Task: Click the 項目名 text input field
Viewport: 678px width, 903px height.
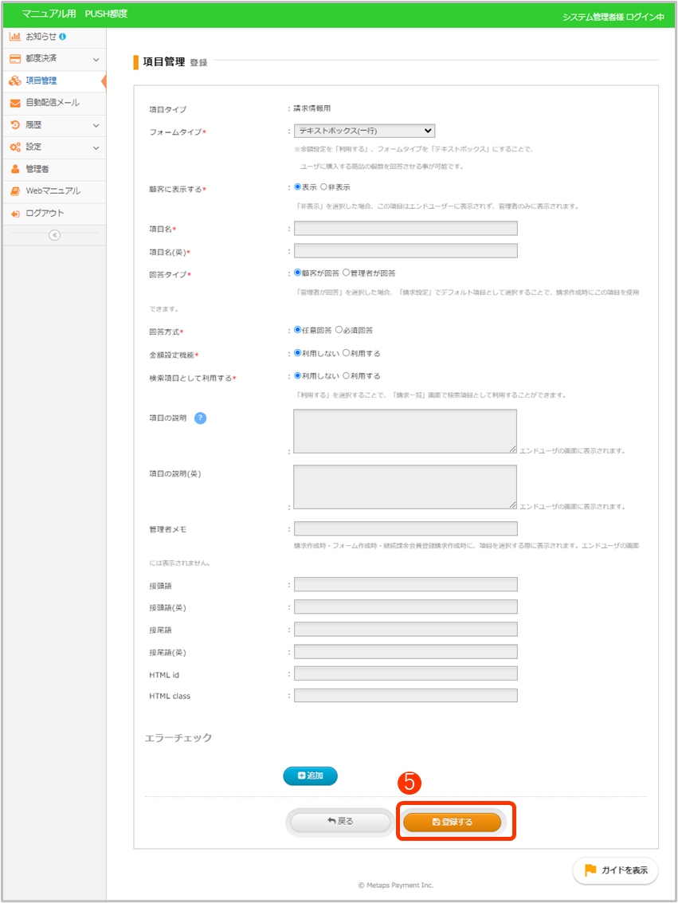Action: point(406,229)
